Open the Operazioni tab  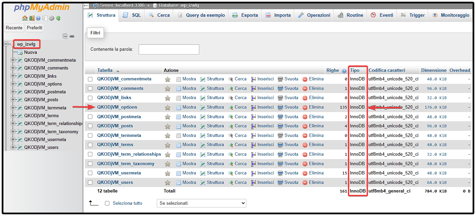click(314, 15)
